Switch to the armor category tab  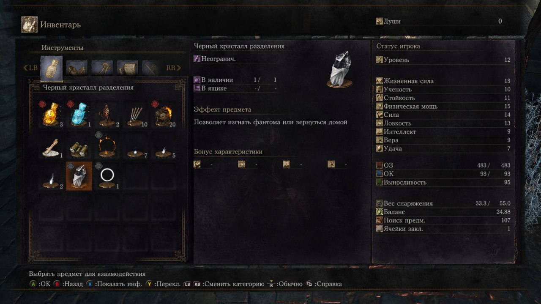pyautogui.click(x=77, y=68)
